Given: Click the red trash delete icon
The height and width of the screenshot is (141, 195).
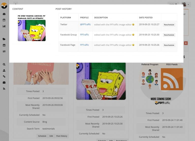Looking at the screenshot, I should tap(186, 43).
